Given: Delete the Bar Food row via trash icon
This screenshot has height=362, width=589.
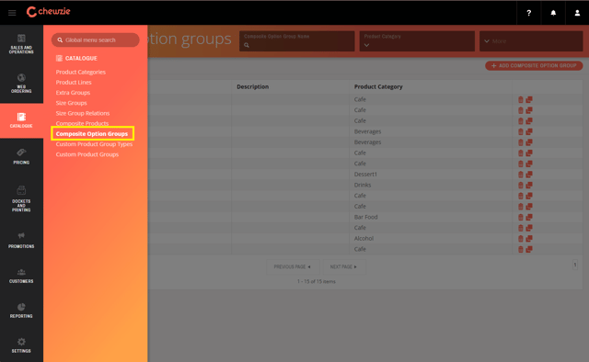Looking at the screenshot, I should (521, 217).
